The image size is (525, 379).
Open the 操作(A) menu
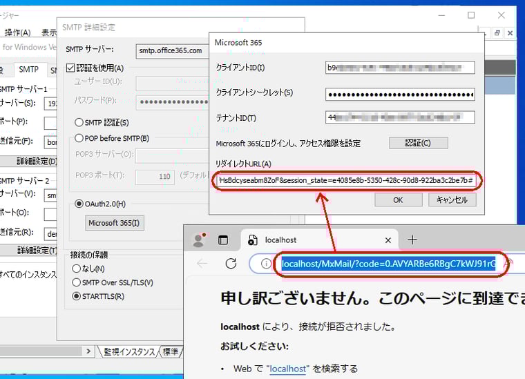(x=17, y=32)
